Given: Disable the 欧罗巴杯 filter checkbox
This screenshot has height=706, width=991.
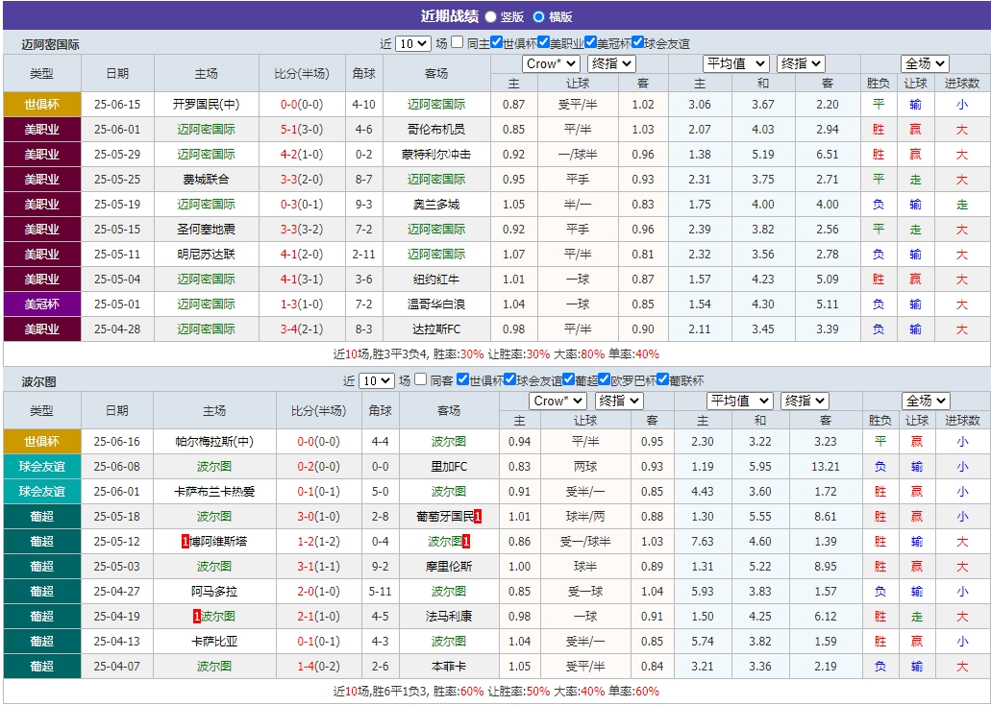Looking at the screenshot, I should [x=605, y=379].
